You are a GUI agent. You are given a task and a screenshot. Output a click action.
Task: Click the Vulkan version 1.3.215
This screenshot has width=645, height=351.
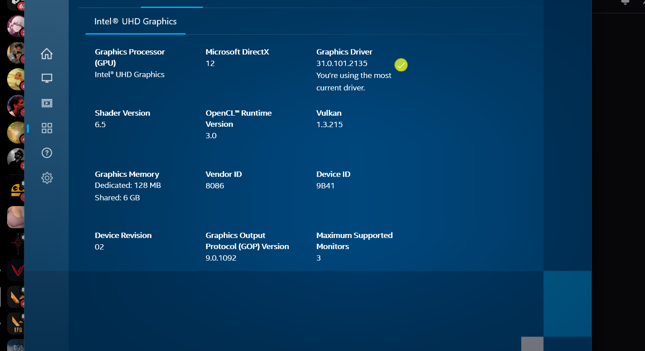pos(330,125)
